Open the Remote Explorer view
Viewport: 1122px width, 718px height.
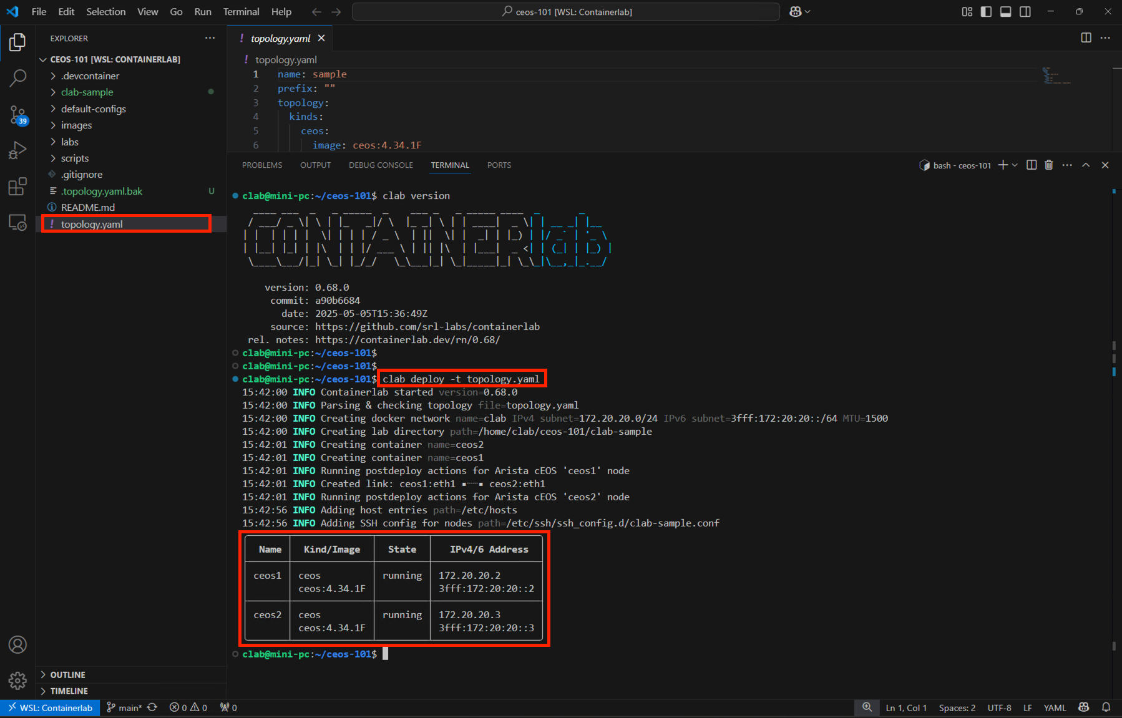coord(18,222)
